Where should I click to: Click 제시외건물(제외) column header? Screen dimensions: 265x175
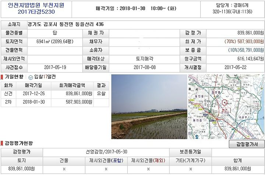pos(148,161)
